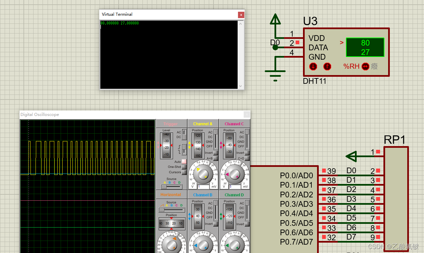Toggle the C+D button on Channel C
This screenshot has width=424, height=253.
click(x=247, y=158)
